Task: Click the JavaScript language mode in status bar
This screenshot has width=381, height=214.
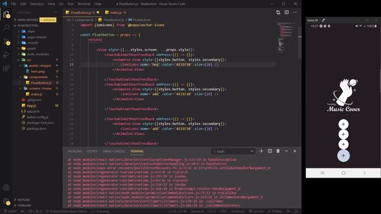Action: [238, 212]
